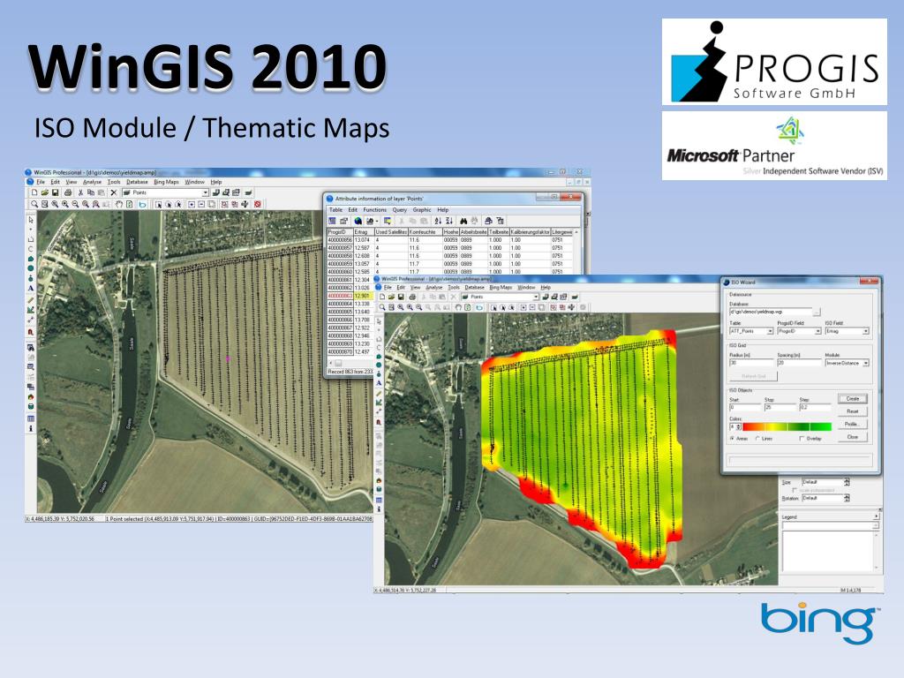Image resolution: width=904 pixels, height=678 pixels.
Task: Open Functions menu in attribute information window
Action: 374,210
